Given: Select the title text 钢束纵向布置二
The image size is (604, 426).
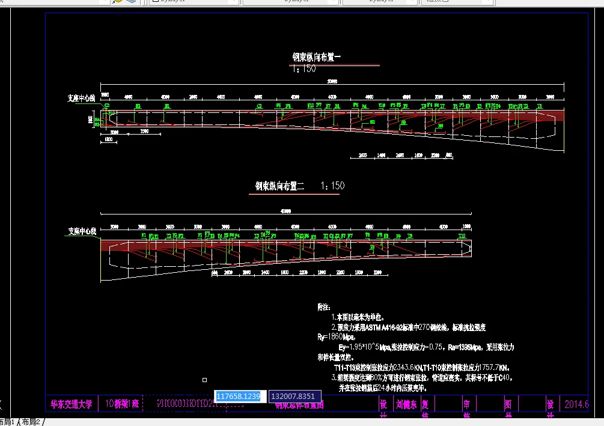Looking at the screenshot, I should (x=279, y=186).
